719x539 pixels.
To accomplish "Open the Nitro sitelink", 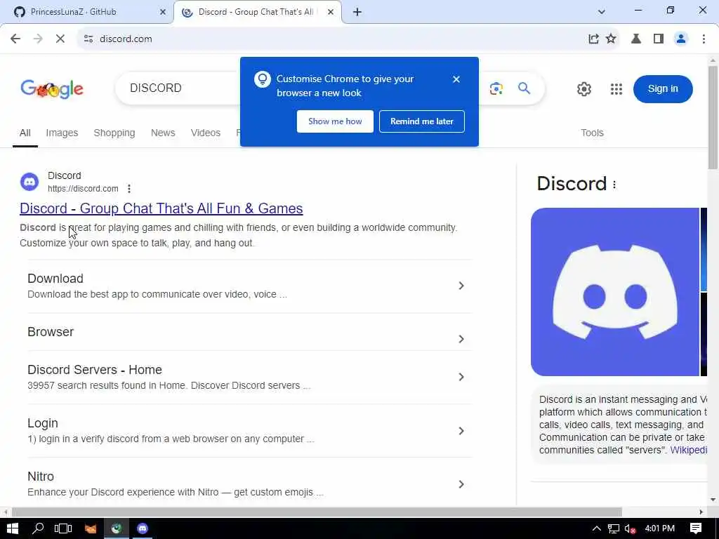I will (41, 477).
